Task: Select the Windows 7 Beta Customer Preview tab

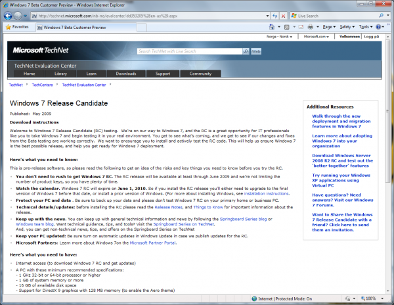Action: 86,28
